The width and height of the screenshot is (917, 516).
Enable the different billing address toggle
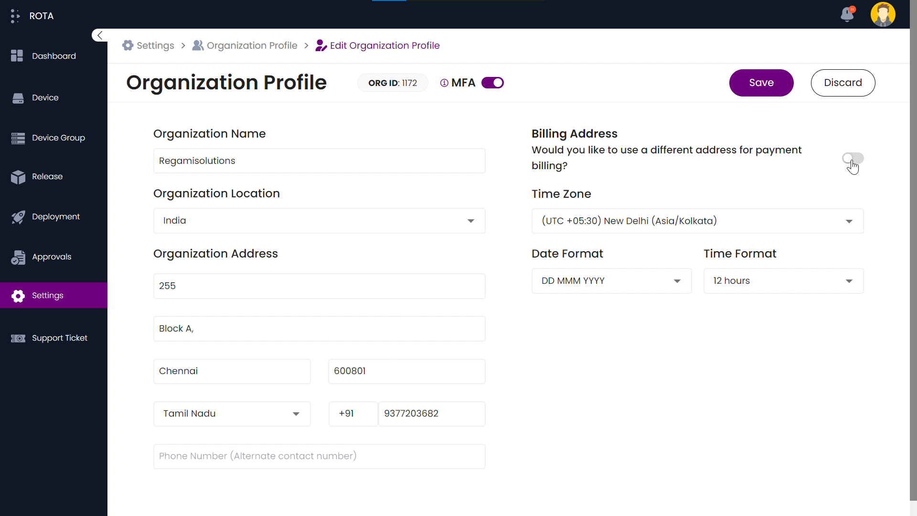pyautogui.click(x=853, y=158)
